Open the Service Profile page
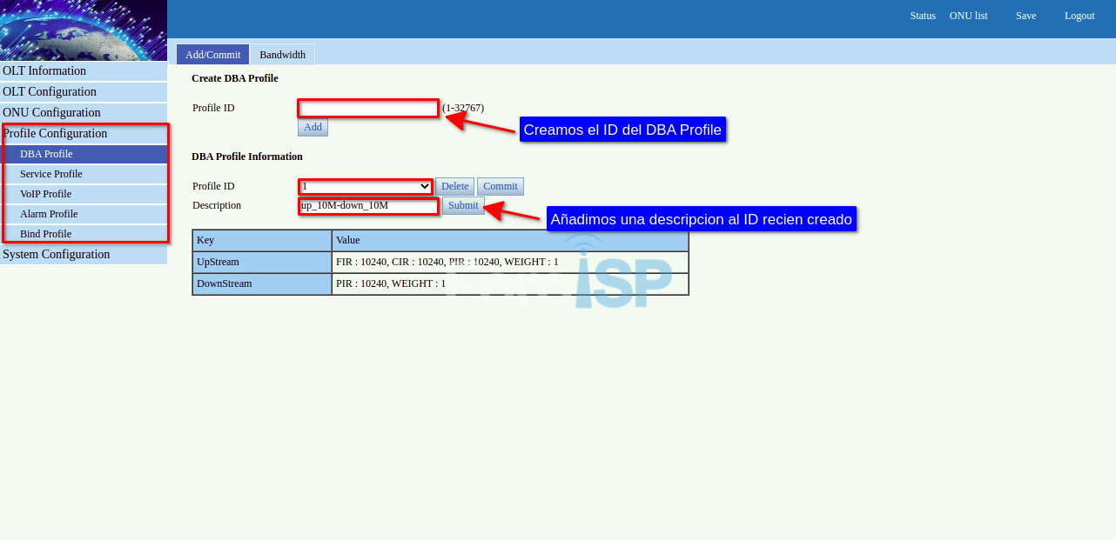The image size is (1116, 540). 50,174
